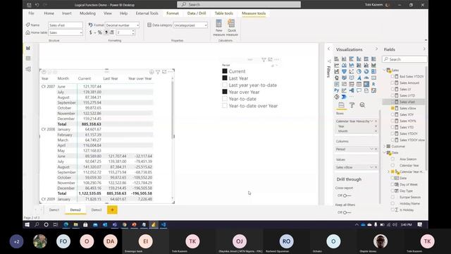Open the Data / Drill ribbon tab
451x254 pixels.
(x=197, y=13)
